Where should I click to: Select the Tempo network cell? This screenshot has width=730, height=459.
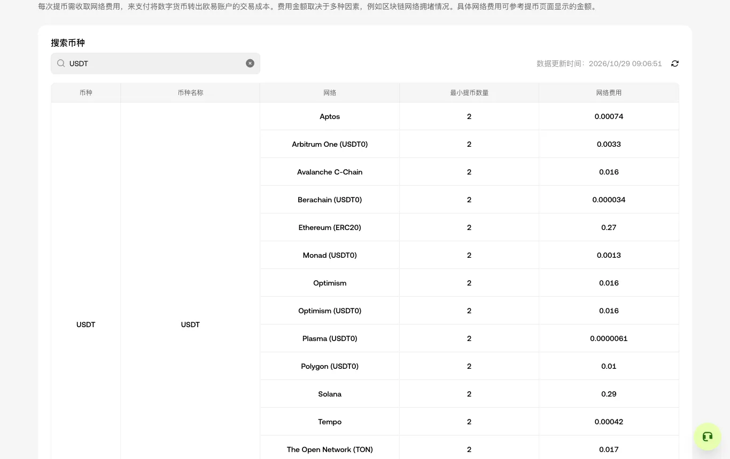(x=330, y=422)
